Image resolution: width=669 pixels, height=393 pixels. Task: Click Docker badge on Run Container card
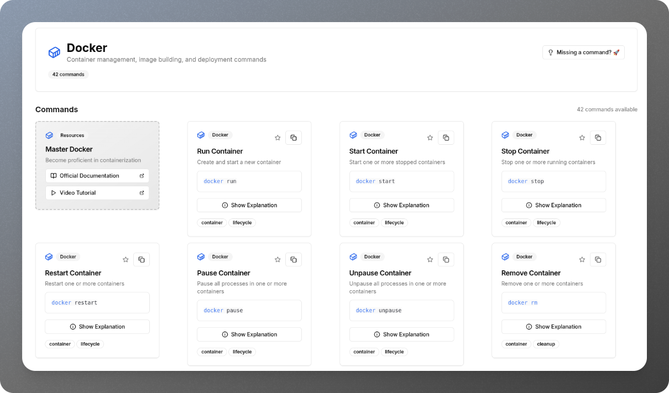click(x=220, y=135)
